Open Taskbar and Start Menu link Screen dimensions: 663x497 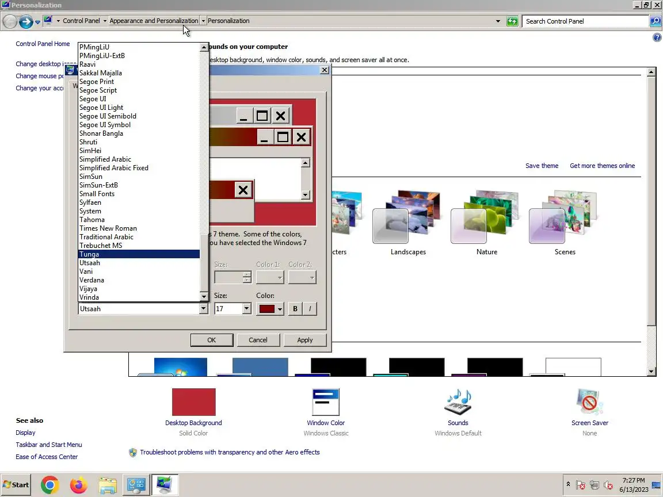[48, 445]
